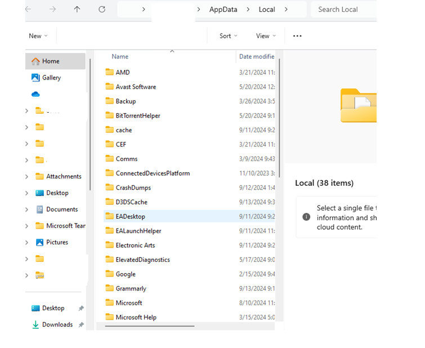Click the CEF folder icon

click(x=110, y=144)
